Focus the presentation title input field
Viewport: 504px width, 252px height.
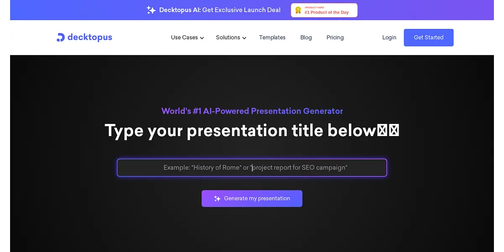[x=252, y=168]
